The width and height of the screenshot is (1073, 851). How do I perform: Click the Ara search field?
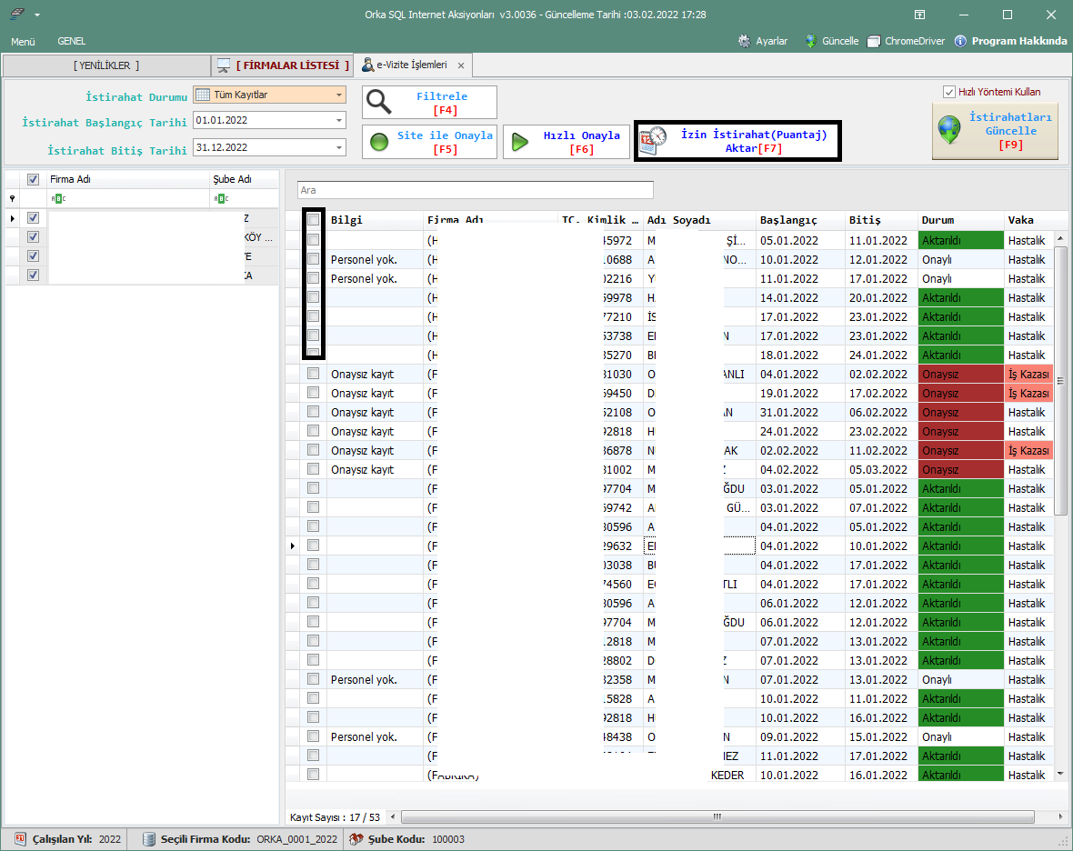point(475,190)
